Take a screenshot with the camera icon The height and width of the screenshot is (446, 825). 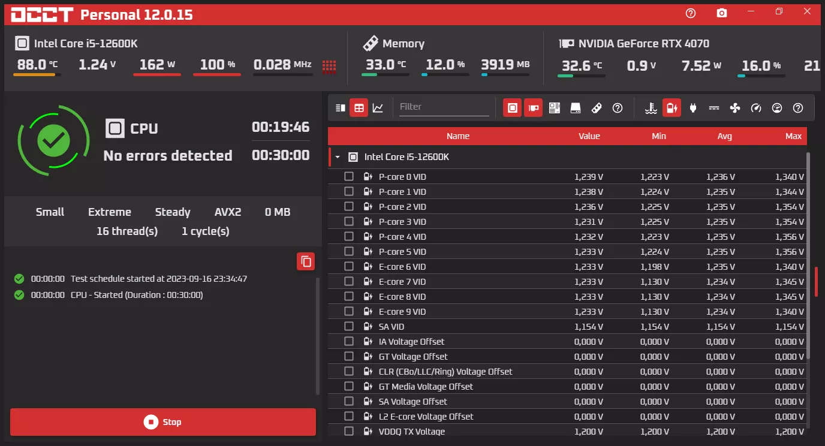[722, 13]
